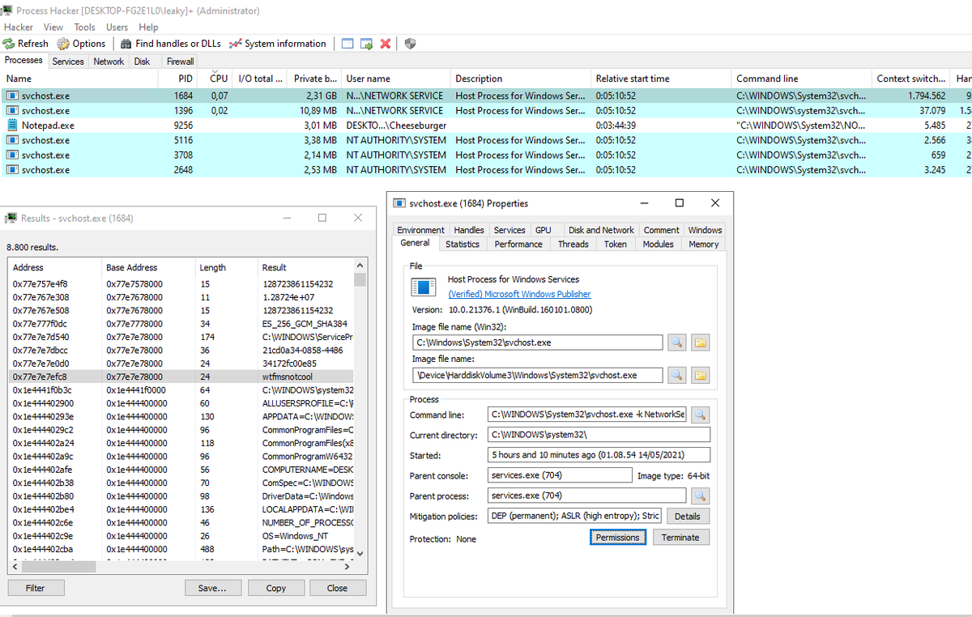Select result row OS=Windows_NT

[181, 535]
